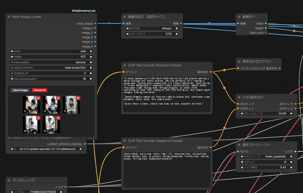Collapse the ランダムノイズ node
This screenshot has width=303, height=193.
(9, 180)
